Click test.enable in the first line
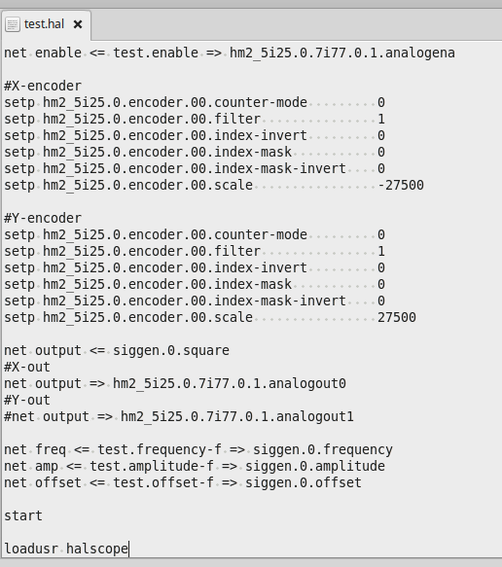Viewport: 502px width, 567px height. coord(156,53)
